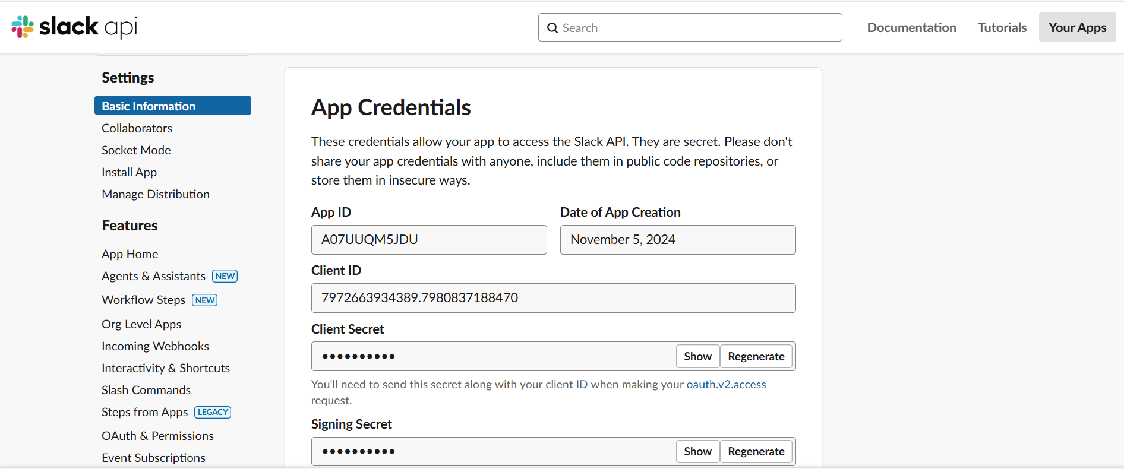This screenshot has width=1124, height=469.
Task: Regenerate the Signing Secret
Action: pos(756,451)
